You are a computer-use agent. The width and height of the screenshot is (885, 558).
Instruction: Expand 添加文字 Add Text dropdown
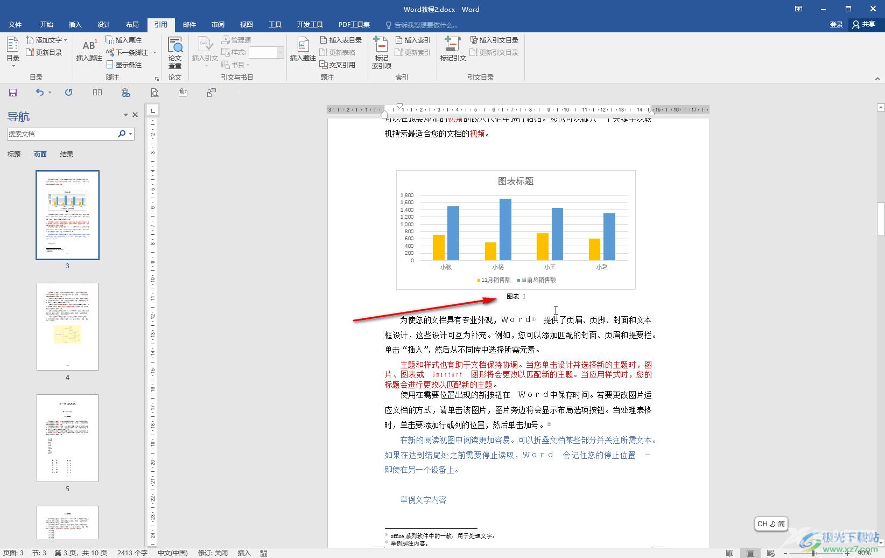click(47, 40)
